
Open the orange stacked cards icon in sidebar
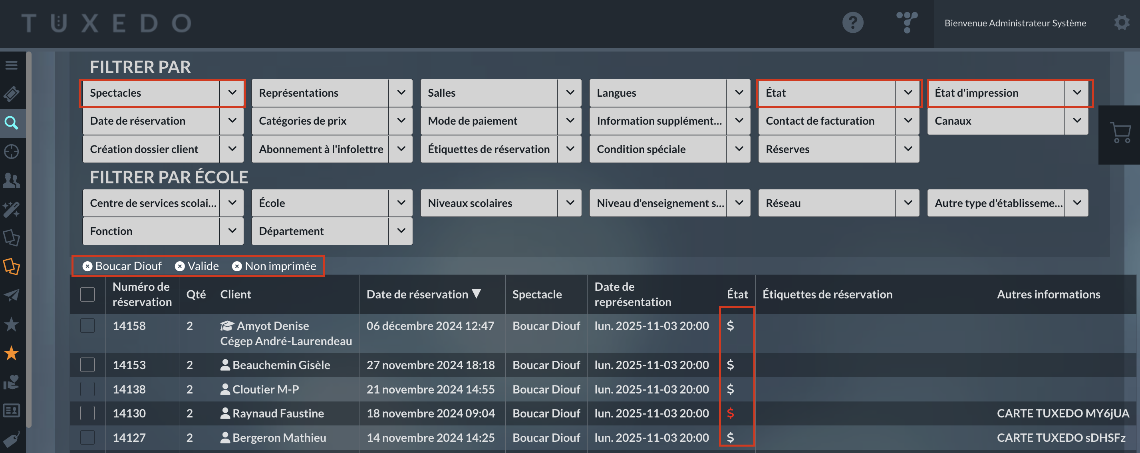[12, 267]
